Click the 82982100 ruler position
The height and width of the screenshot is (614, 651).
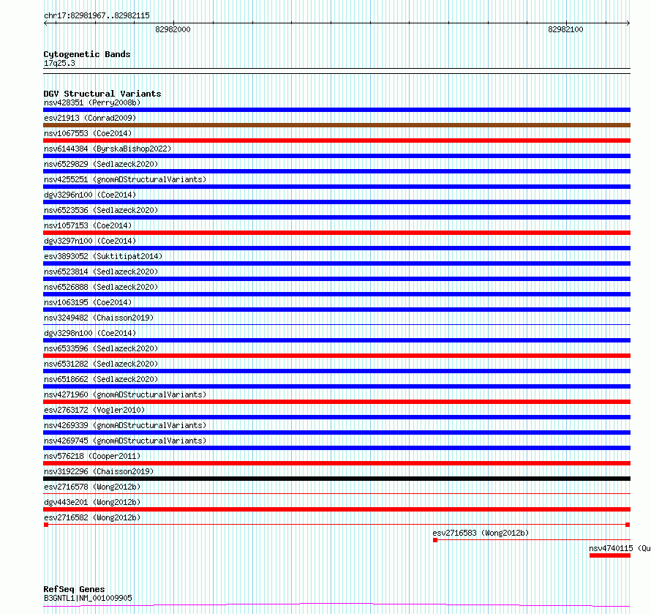point(565,29)
